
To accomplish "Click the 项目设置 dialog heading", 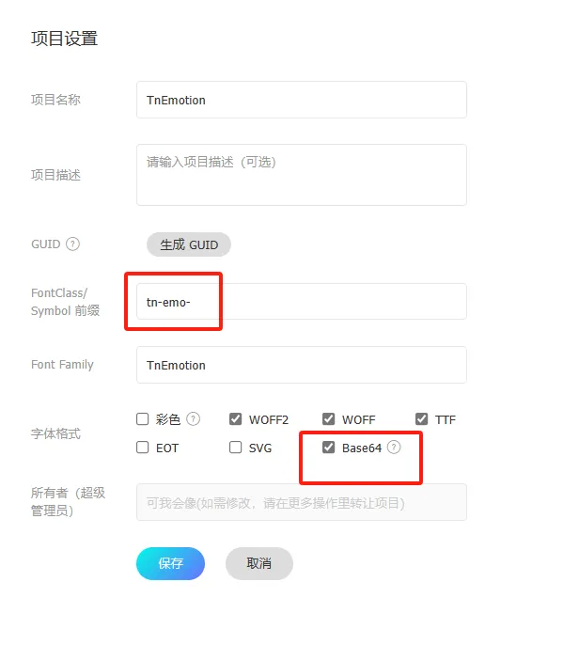I will tap(64, 39).
